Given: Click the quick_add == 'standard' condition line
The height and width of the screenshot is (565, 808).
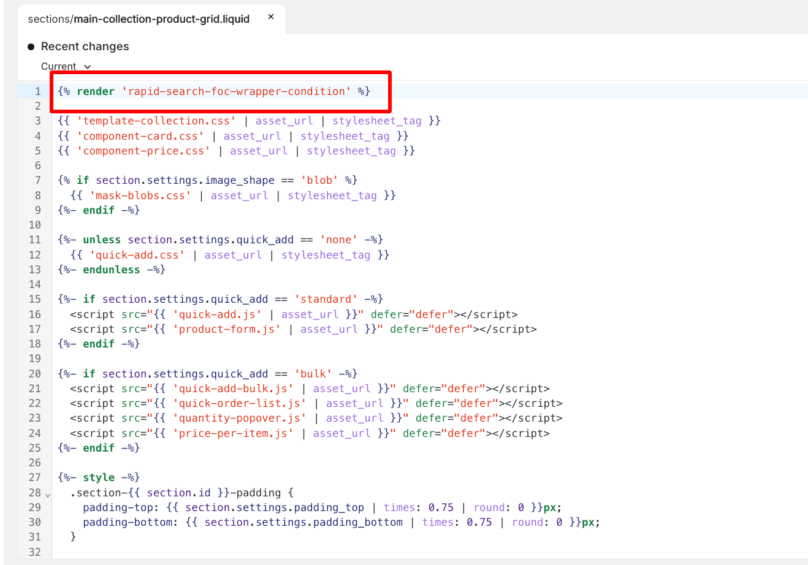Looking at the screenshot, I should point(221,299).
